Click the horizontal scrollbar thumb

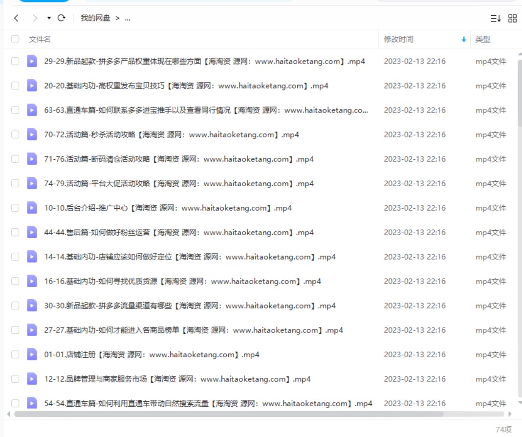tap(229, 414)
